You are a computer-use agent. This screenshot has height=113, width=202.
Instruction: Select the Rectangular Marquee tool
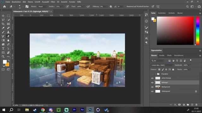pyautogui.click(x=8, y=16)
